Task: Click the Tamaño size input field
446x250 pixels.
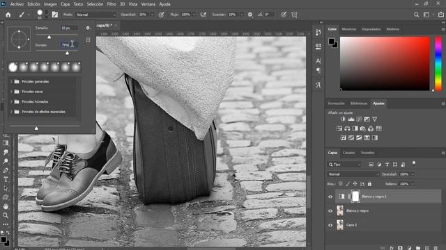Action: tap(70, 28)
